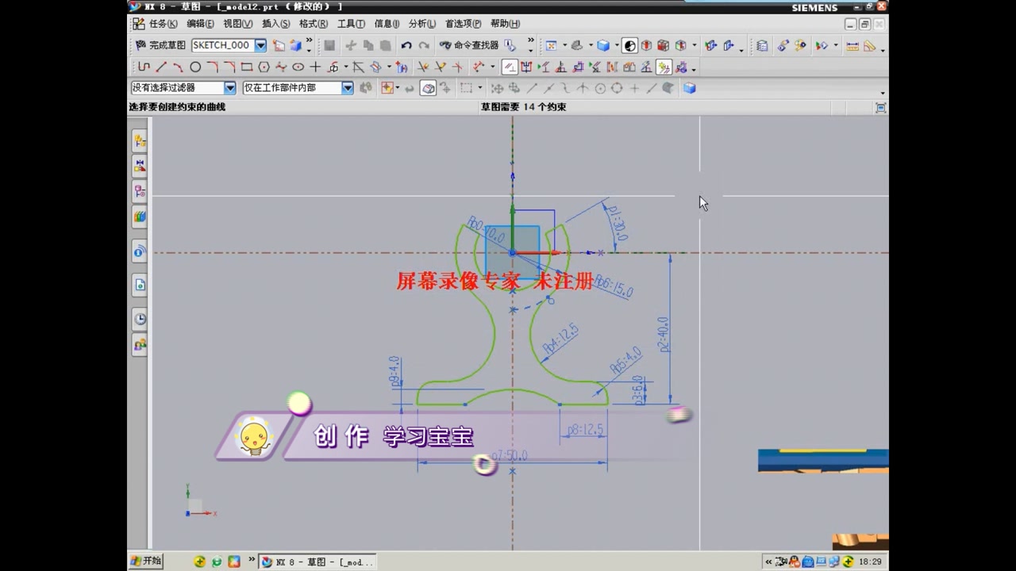This screenshot has width=1016, height=571.
Task: Select the Make Corner tool
Action: pos(456,67)
